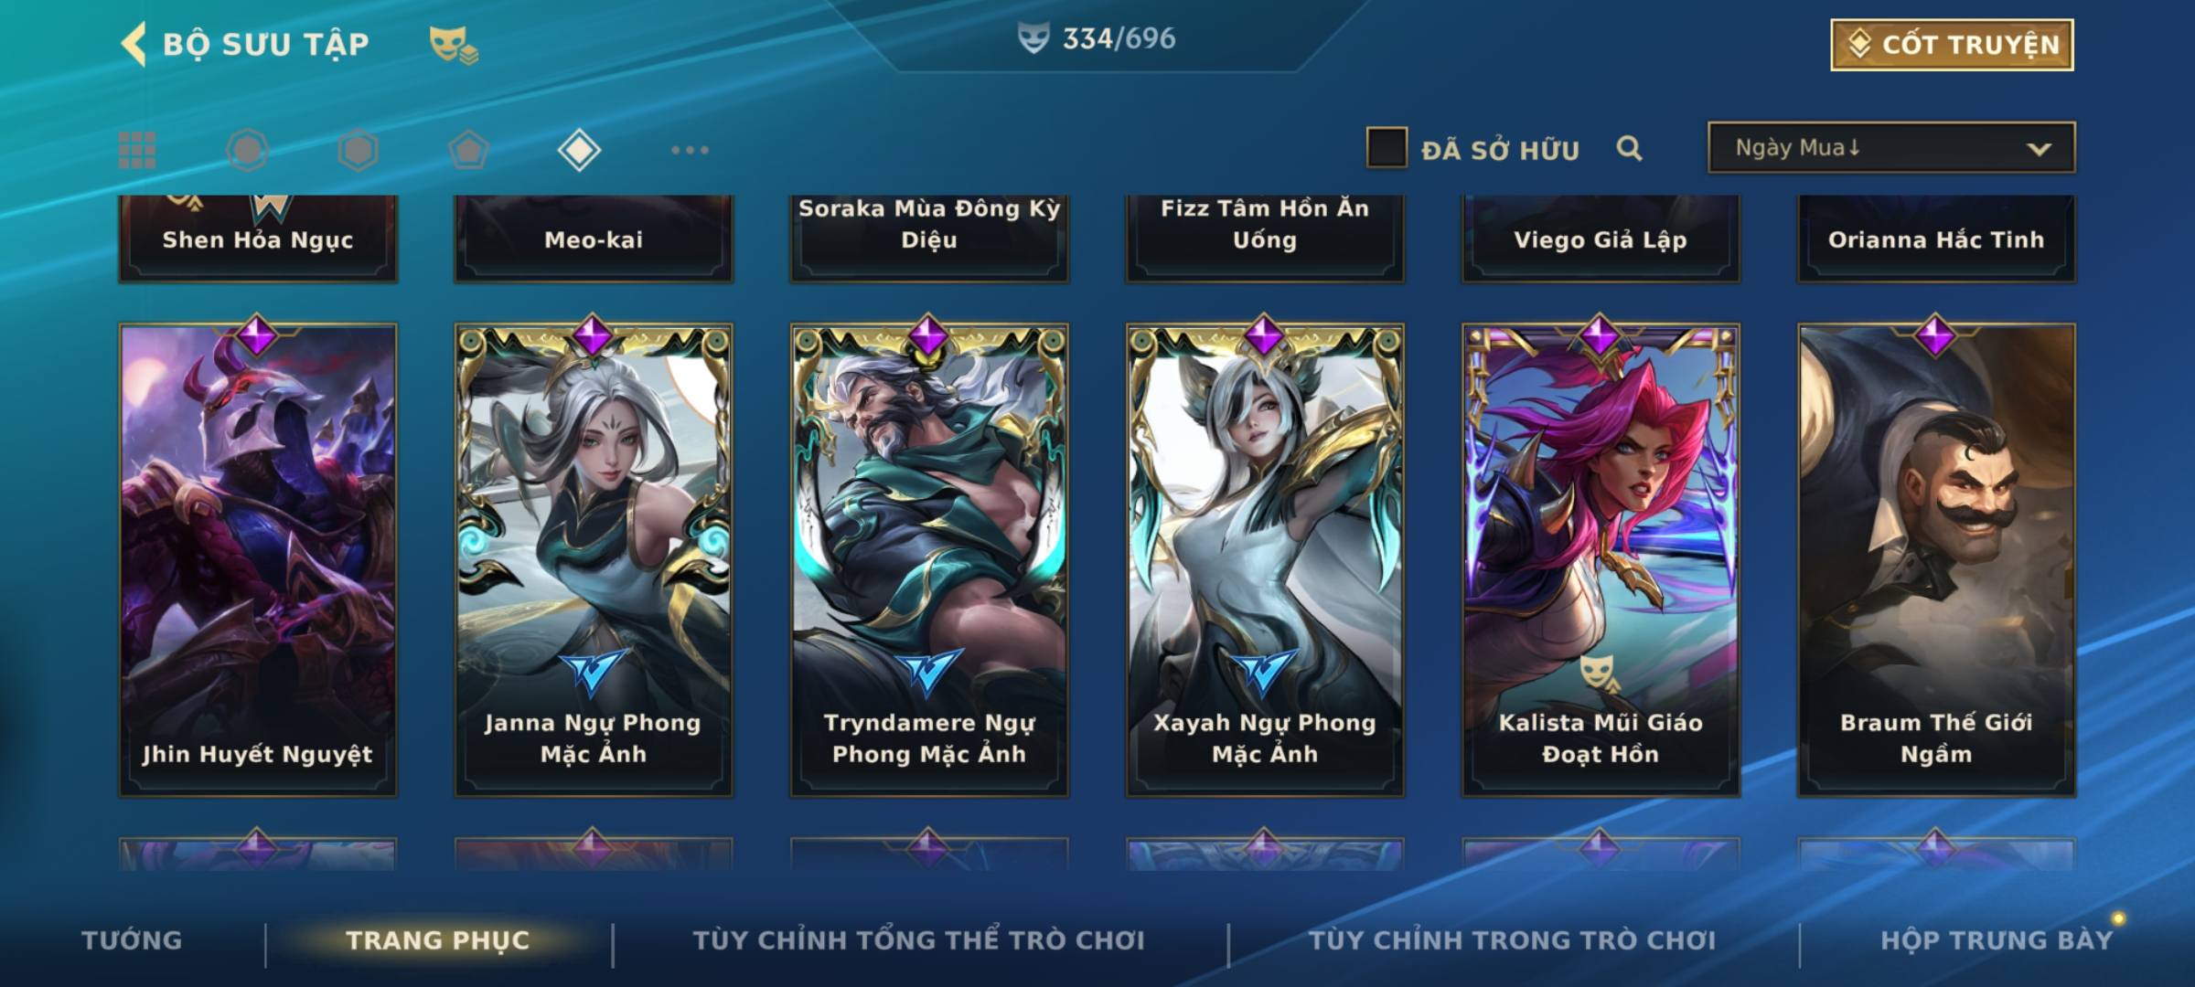Screen dimensions: 2195x987
Task: Expand the Ngày Mua sort dropdown
Action: (1891, 147)
